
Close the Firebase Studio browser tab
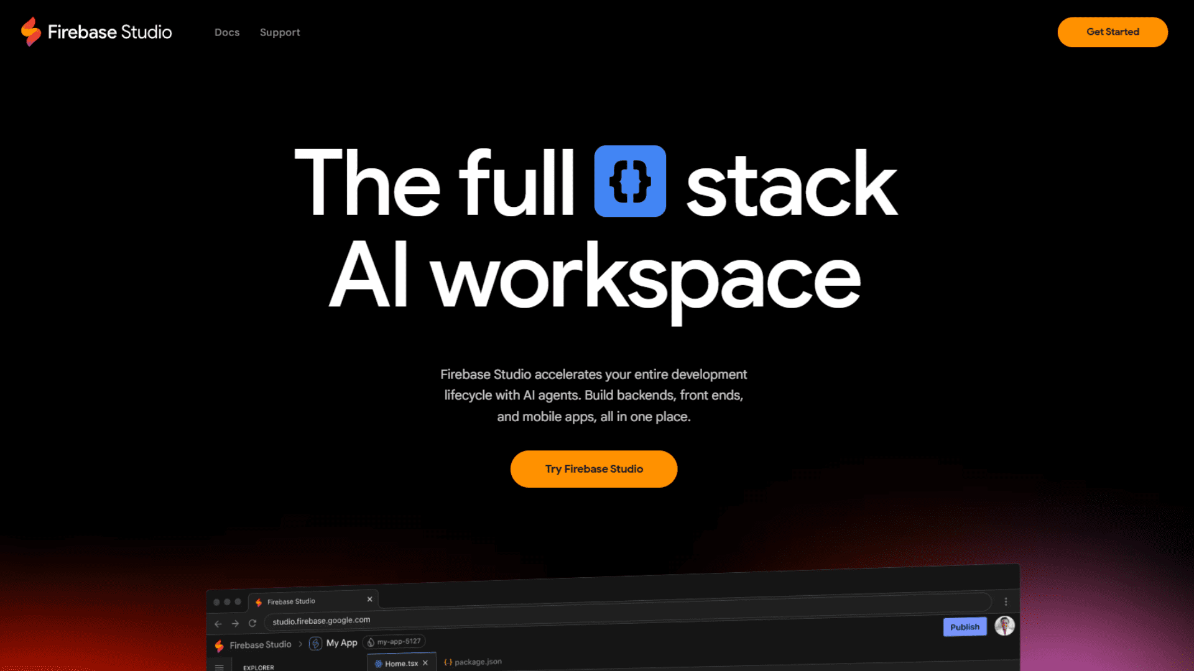coord(369,599)
